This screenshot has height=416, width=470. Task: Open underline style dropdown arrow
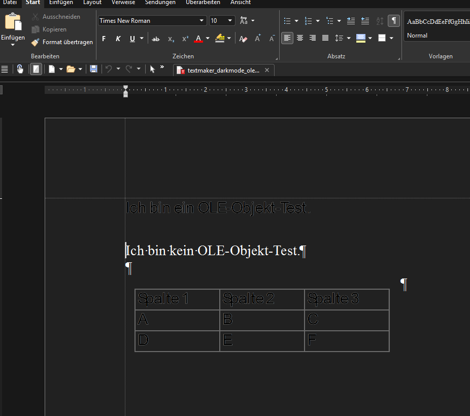point(142,39)
